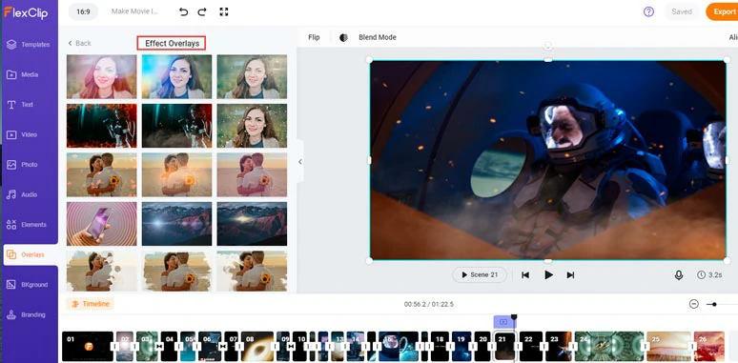Select scene 01 in storyboard
This screenshot has width=738, height=363.
(88, 347)
